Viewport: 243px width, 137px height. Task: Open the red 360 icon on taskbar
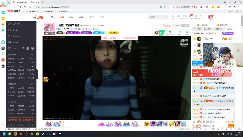click(x=54, y=134)
